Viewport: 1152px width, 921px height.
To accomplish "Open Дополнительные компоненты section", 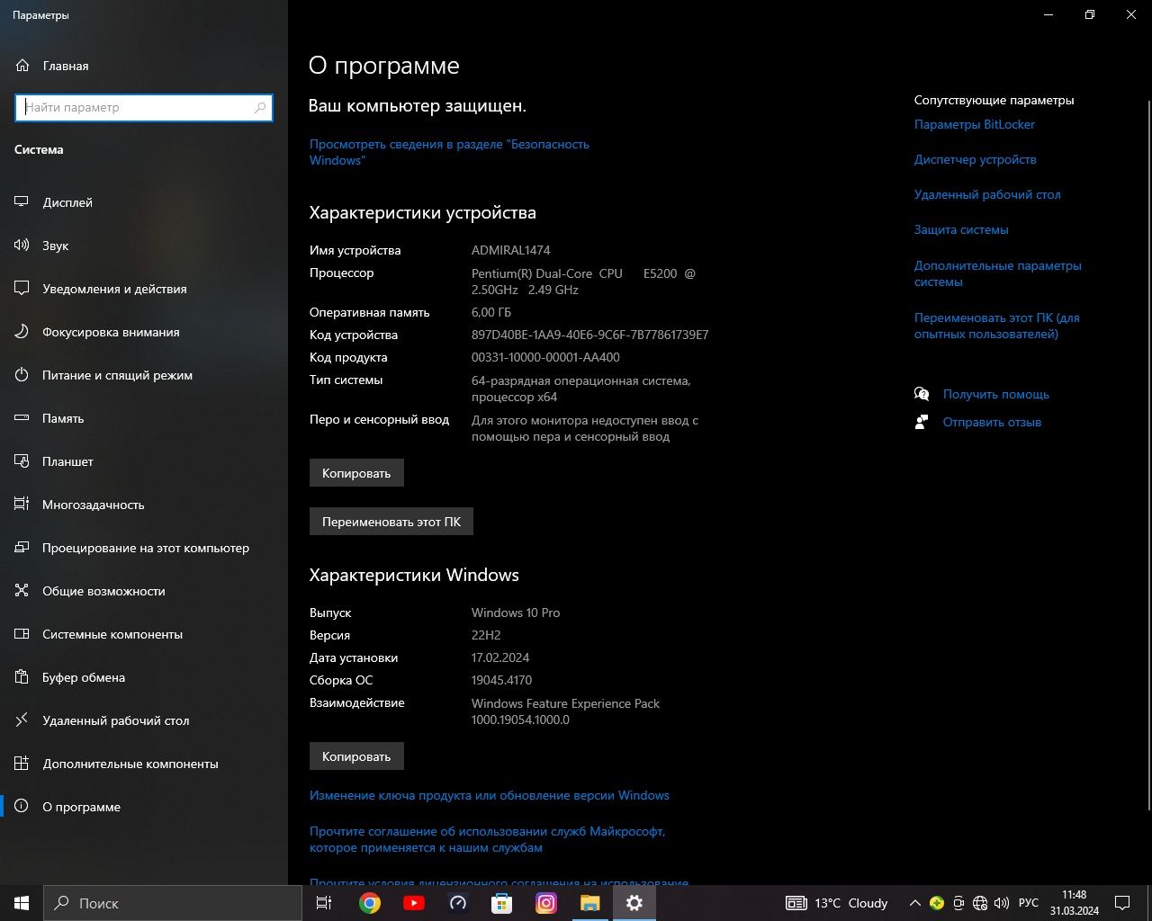I will pyautogui.click(x=144, y=764).
